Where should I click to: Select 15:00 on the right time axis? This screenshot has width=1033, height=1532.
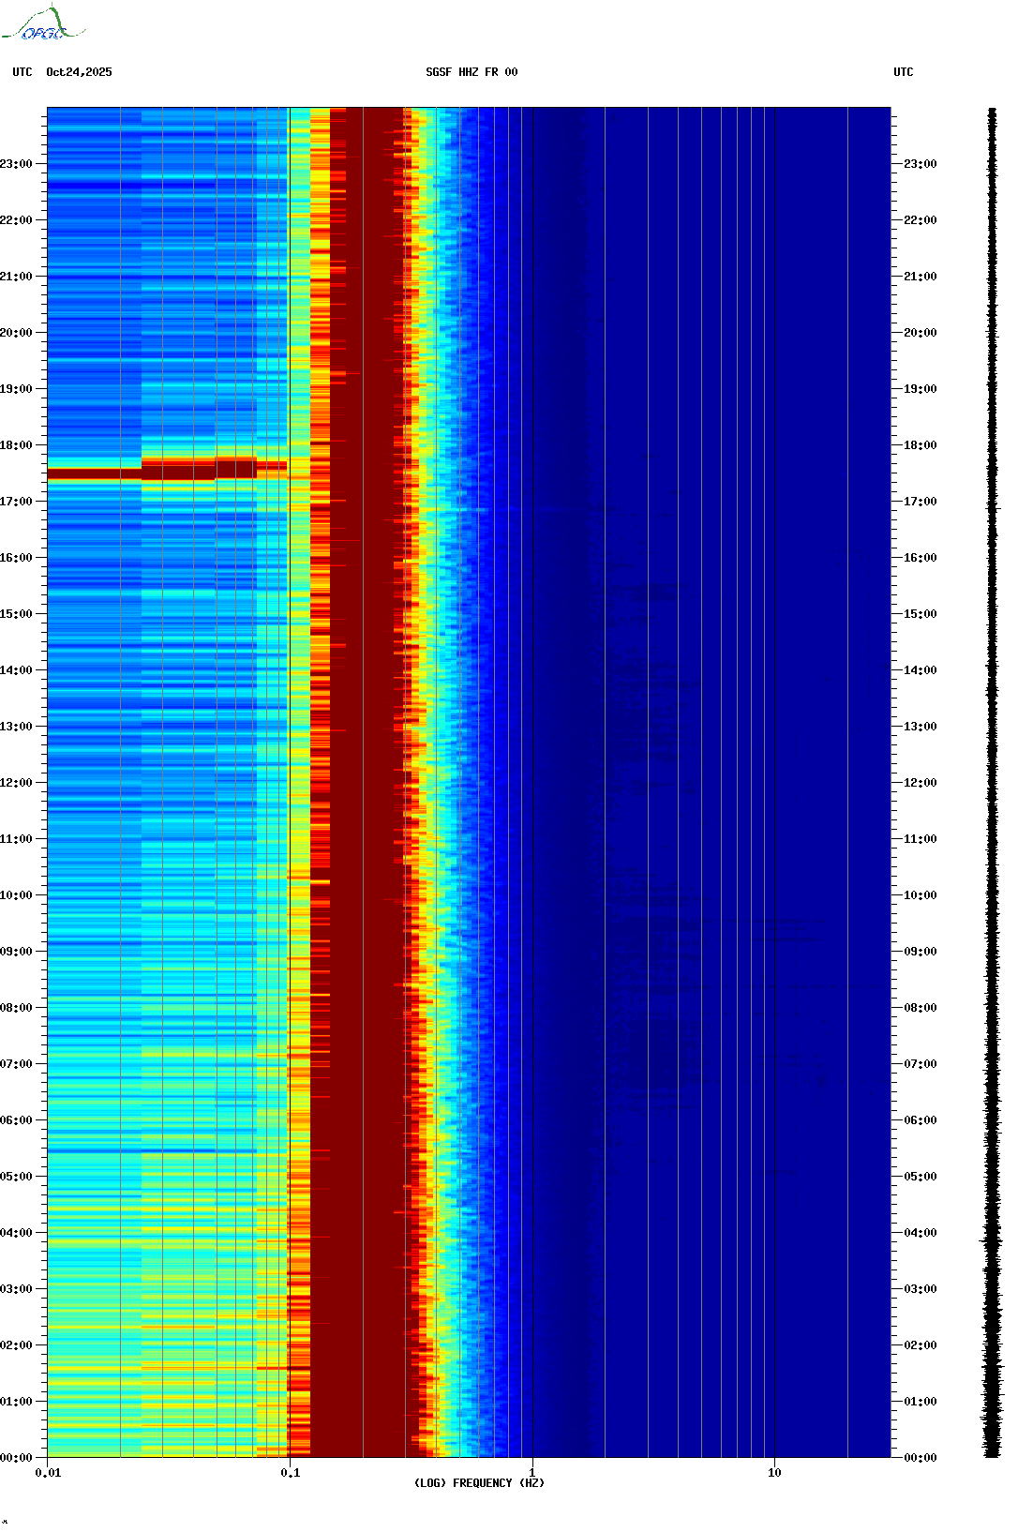pos(921,614)
